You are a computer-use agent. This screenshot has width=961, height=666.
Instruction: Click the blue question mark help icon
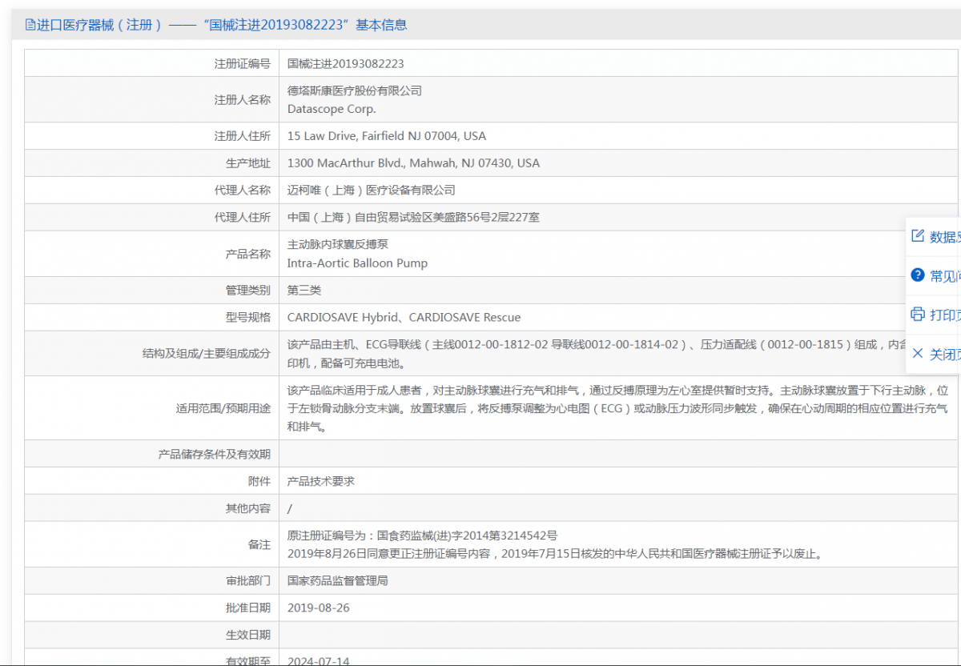918,275
